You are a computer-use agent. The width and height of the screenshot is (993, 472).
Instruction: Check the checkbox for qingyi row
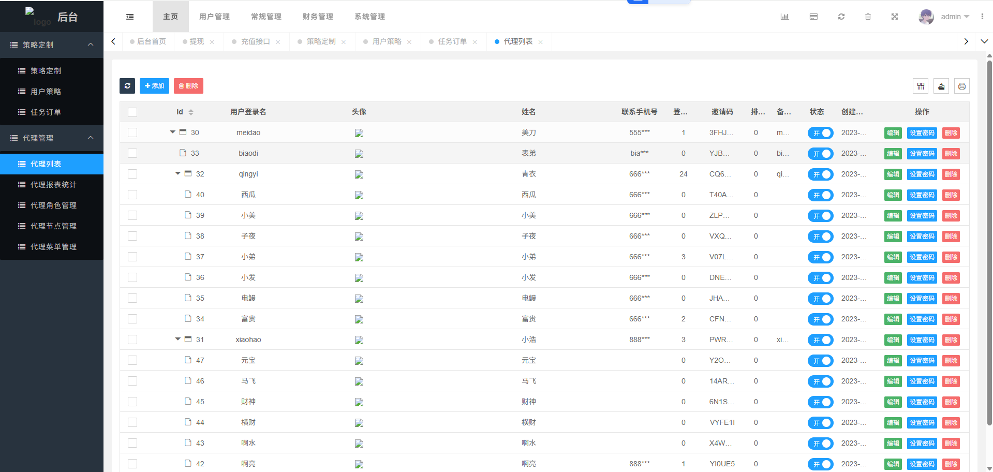point(132,174)
